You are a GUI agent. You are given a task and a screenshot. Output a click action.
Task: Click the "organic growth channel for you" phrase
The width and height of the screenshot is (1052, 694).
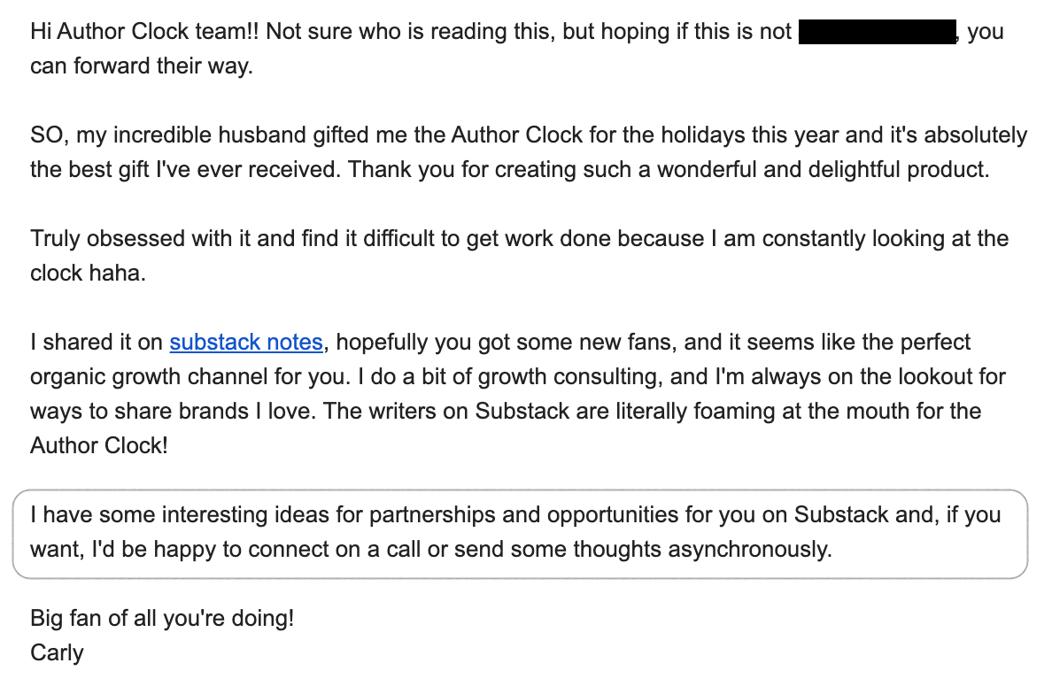(x=190, y=377)
